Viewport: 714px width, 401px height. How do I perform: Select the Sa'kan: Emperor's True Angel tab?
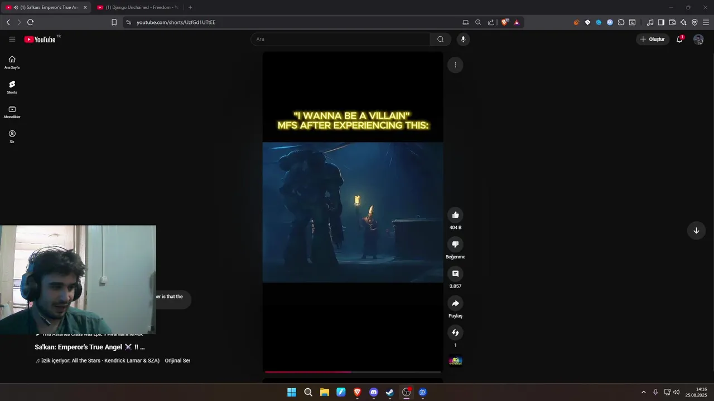(x=46, y=7)
